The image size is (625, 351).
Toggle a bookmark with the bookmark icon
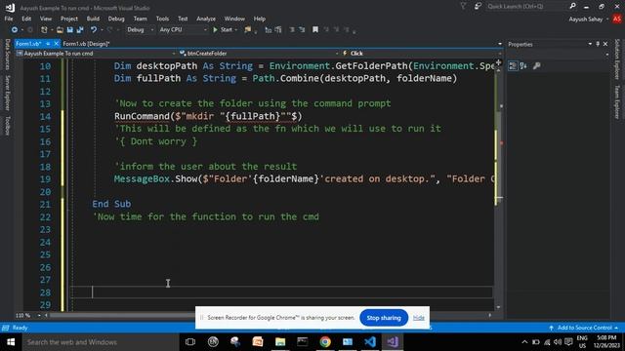(x=315, y=30)
